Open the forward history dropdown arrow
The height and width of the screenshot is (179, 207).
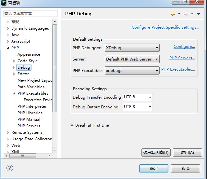click(192, 14)
